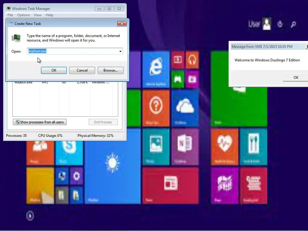The width and height of the screenshot is (308, 231).
Task: Click OK in Create New Task dialog
Action: coord(54,70)
